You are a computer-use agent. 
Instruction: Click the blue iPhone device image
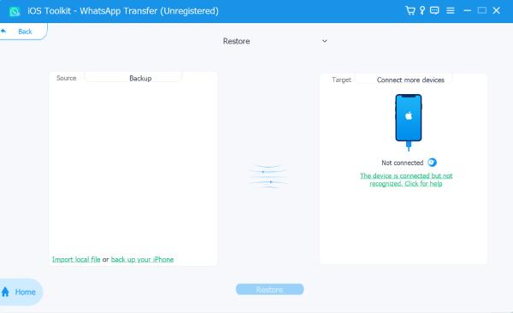(x=409, y=122)
